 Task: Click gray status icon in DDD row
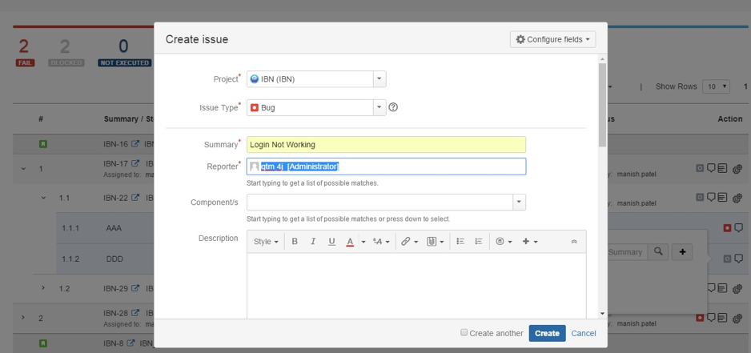tap(727, 259)
